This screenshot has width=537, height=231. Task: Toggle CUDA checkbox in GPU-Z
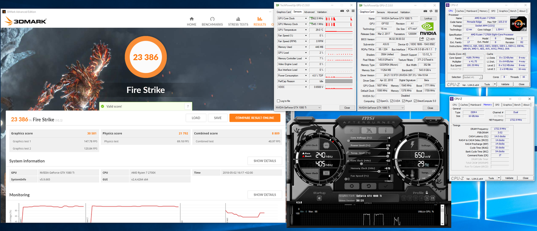pos(392,101)
